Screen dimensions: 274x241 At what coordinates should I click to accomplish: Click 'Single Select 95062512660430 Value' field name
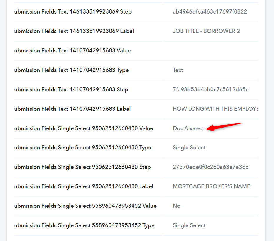[84, 128]
